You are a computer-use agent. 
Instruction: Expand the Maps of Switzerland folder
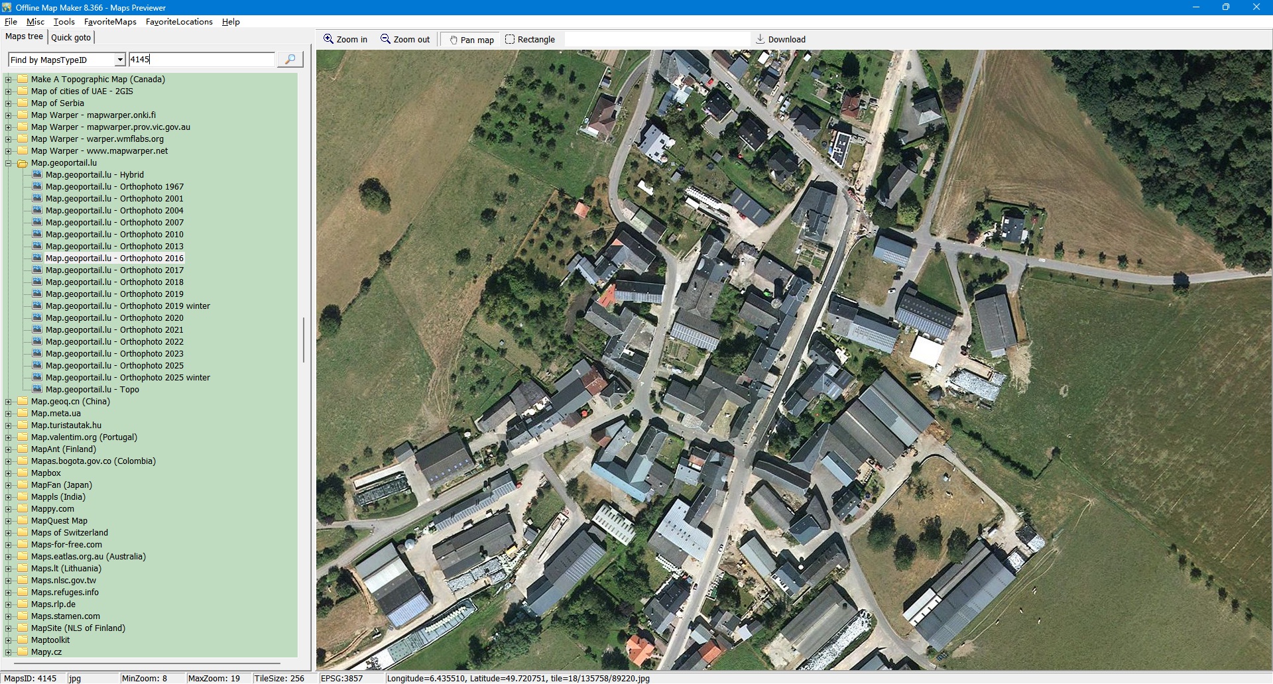9,533
